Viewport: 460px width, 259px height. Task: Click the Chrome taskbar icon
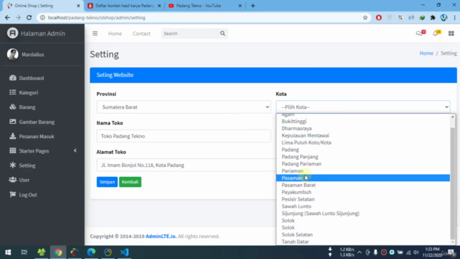(58, 253)
